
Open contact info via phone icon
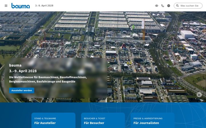tap(163, 6)
